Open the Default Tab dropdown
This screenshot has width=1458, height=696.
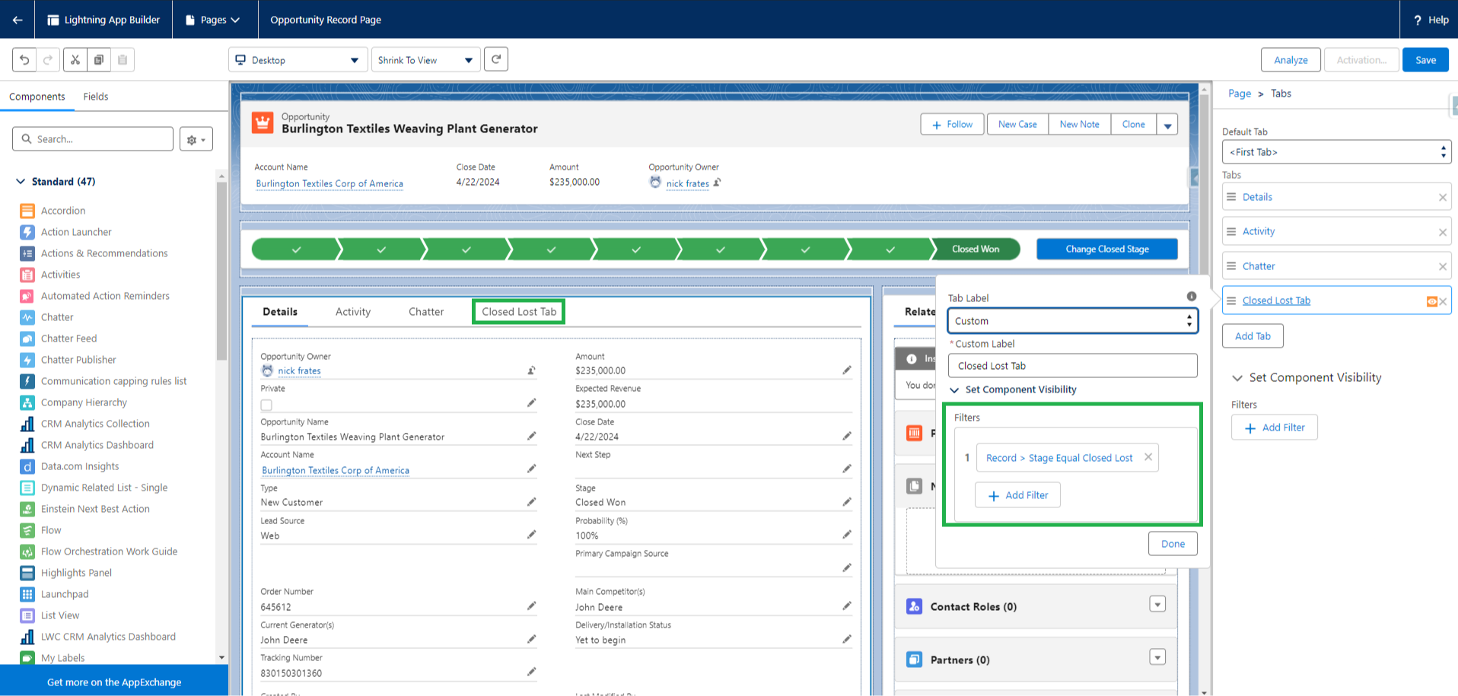click(1336, 152)
